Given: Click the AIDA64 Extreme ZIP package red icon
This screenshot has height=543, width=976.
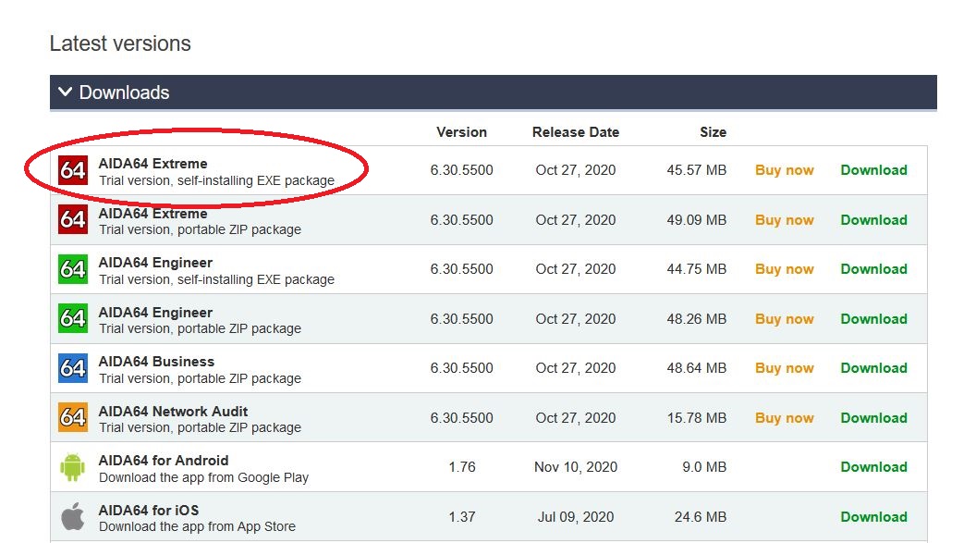Looking at the screenshot, I should [x=73, y=219].
